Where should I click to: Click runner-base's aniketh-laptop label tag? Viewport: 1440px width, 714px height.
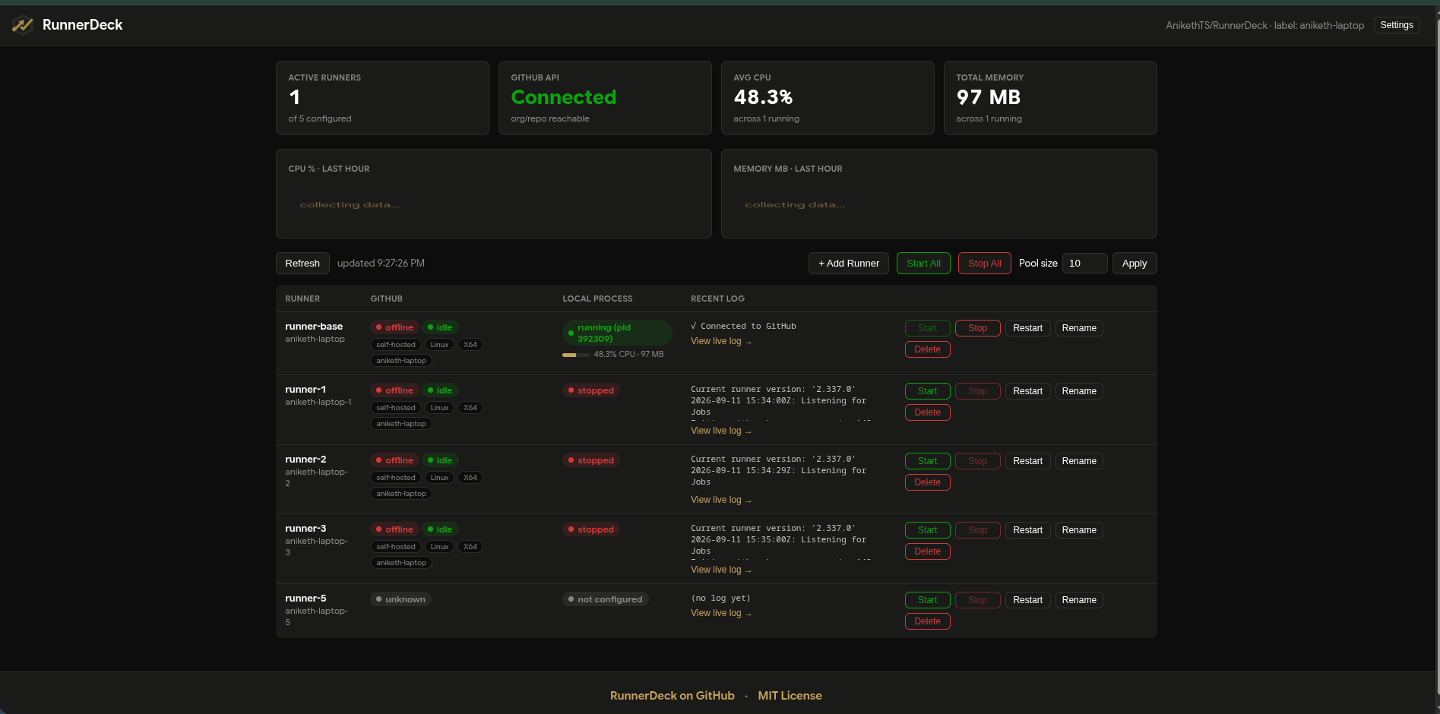(401, 361)
